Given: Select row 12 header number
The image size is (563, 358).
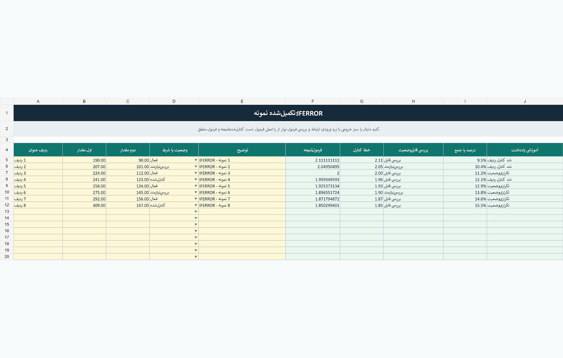Looking at the screenshot, I should (7, 205).
